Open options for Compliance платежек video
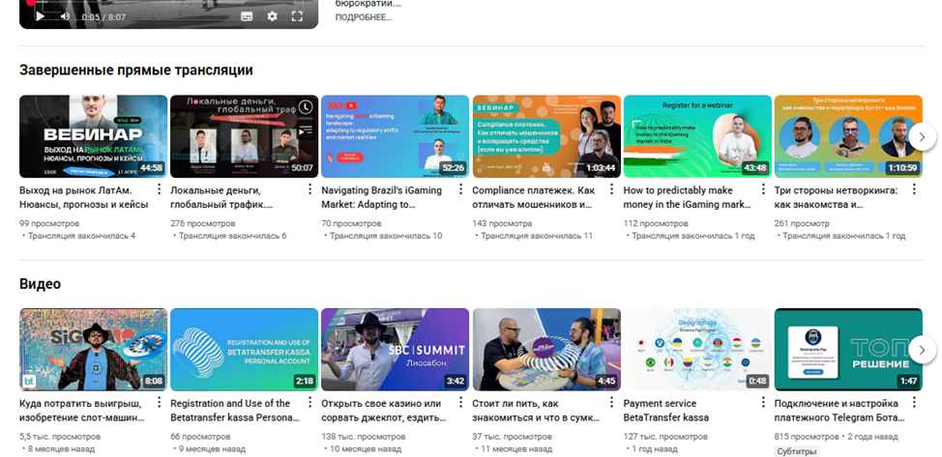Viewport: 942px width, 457px height. point(611,189)
